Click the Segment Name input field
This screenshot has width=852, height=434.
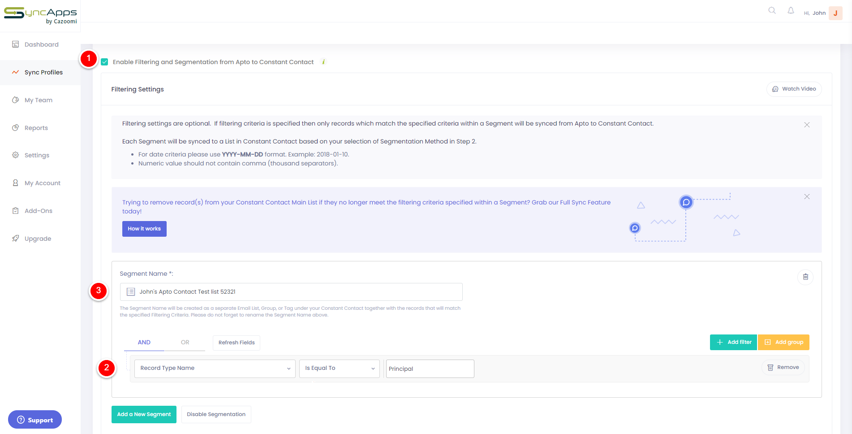click(291, 292)
